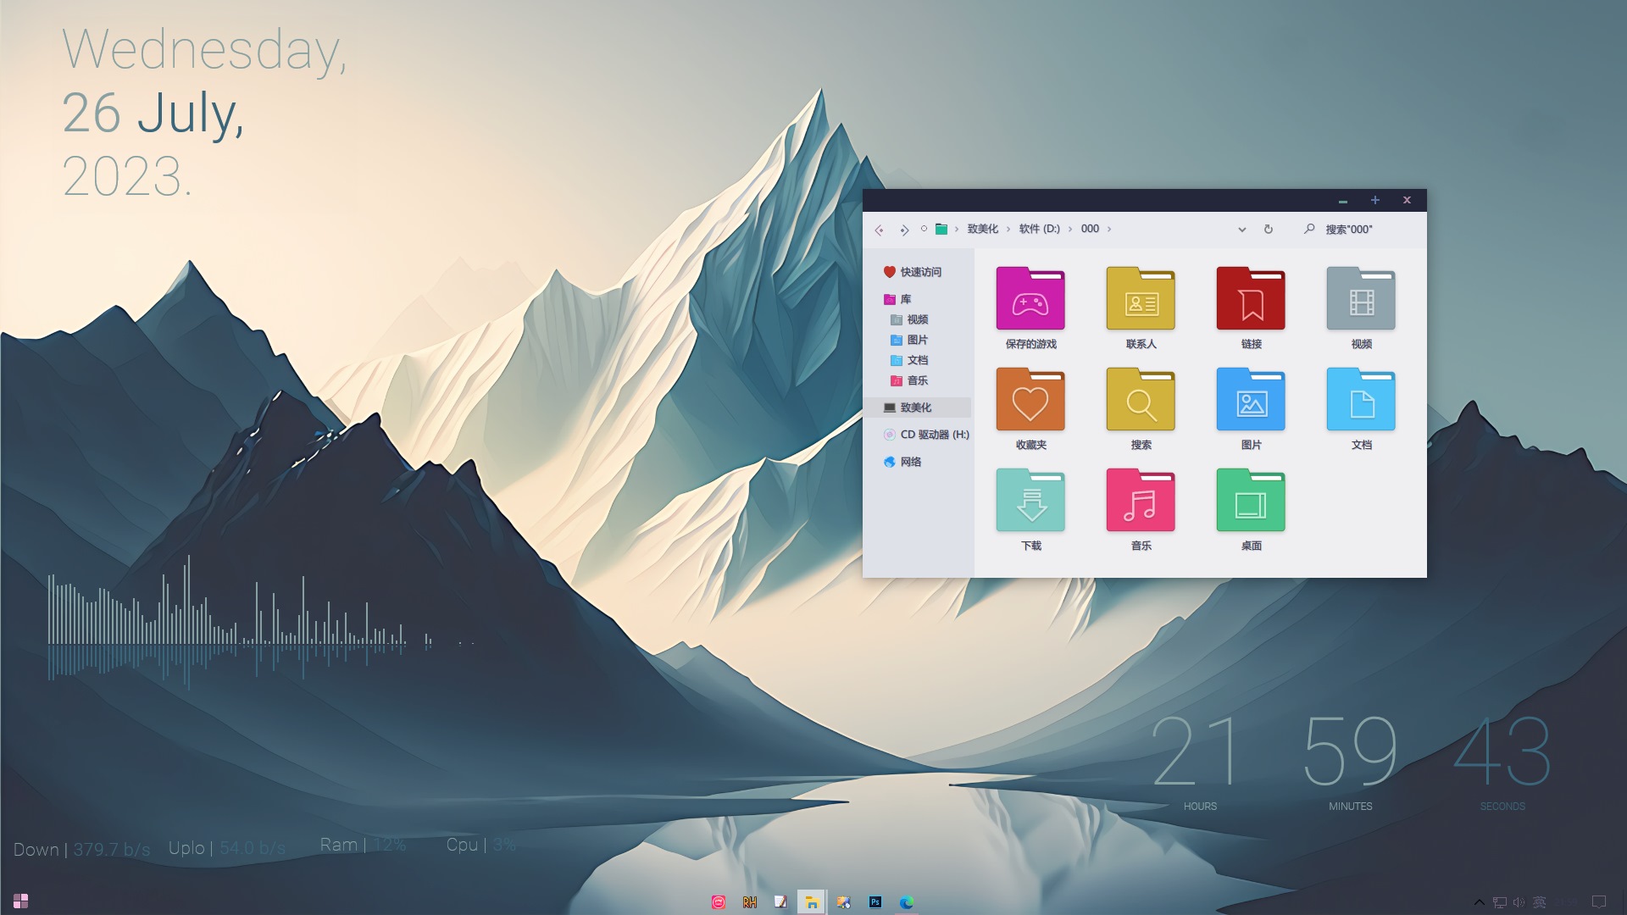Open the 链接 links folder
This screenshot has height=915, width=1627.
click(1251, 300)
